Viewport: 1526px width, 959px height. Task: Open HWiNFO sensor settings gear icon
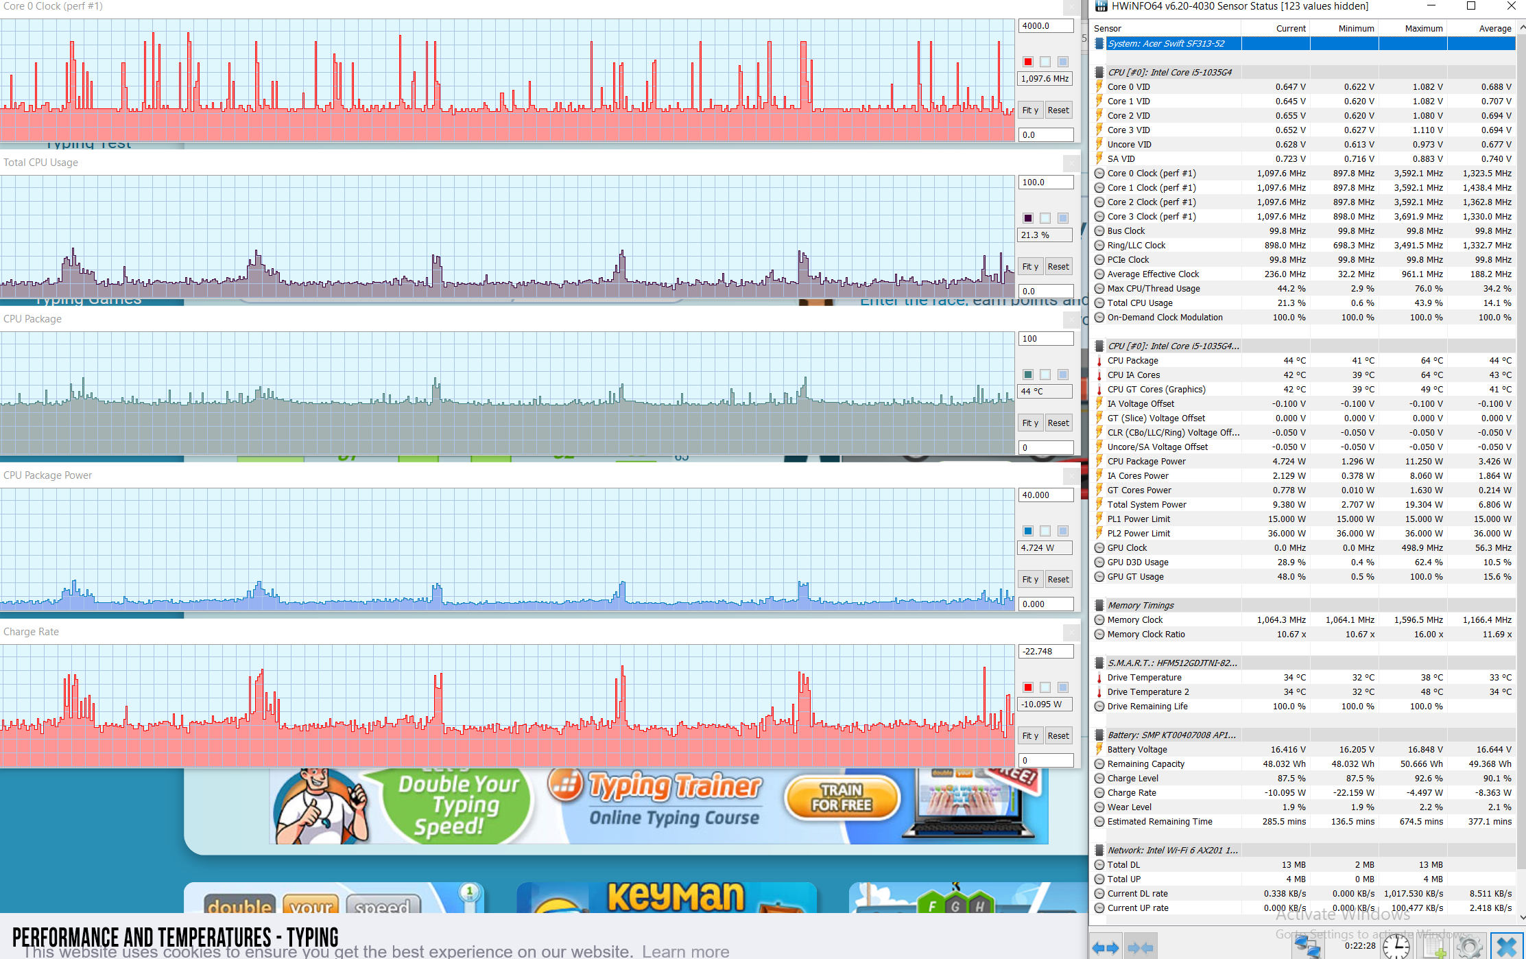pyautogui.click(x=1470, y=947)
